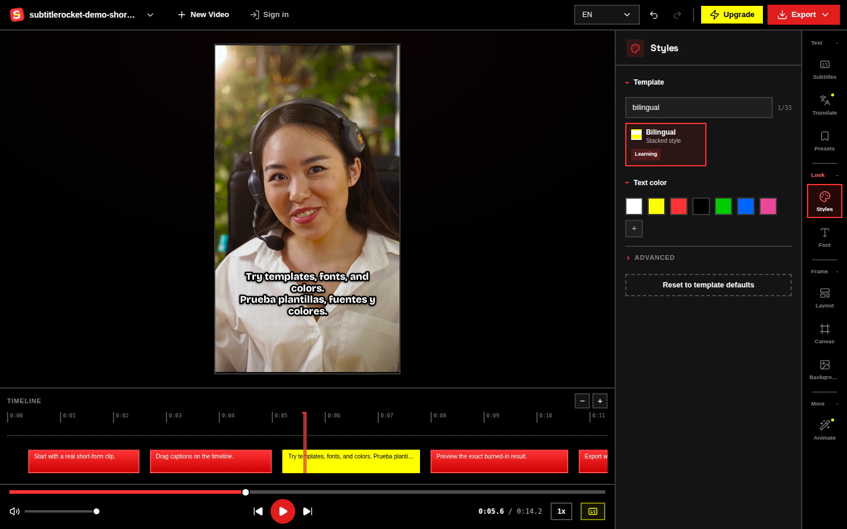Pick the black text color
The width and height of the screenshot is (847, 529).
tap(701, 206)
